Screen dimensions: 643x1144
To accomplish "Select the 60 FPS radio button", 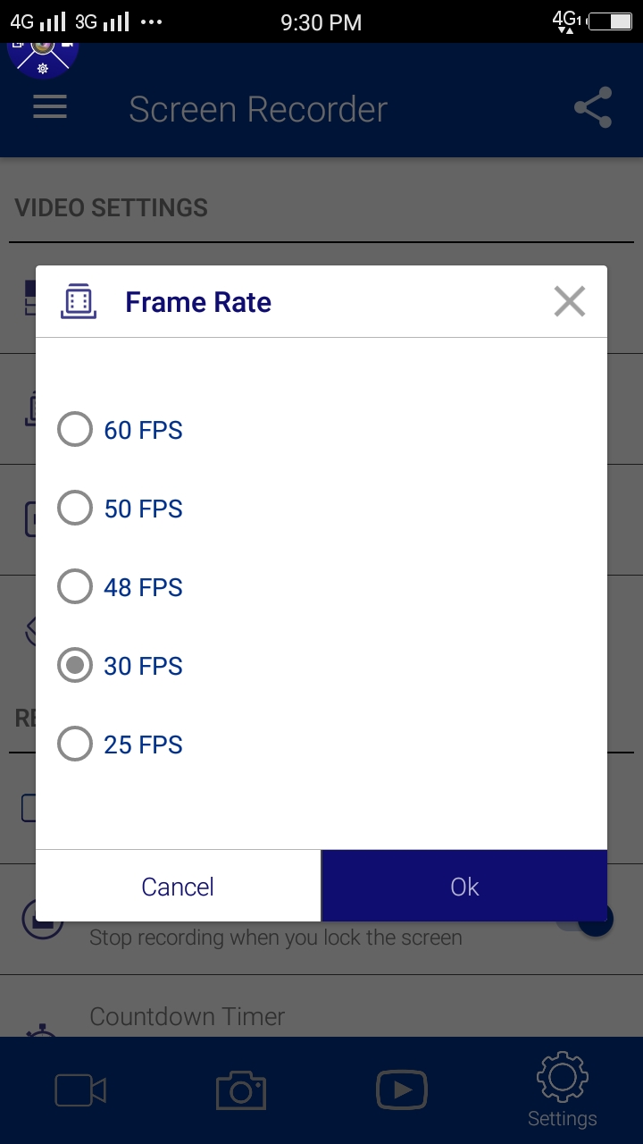I will [x=75, y=430].
